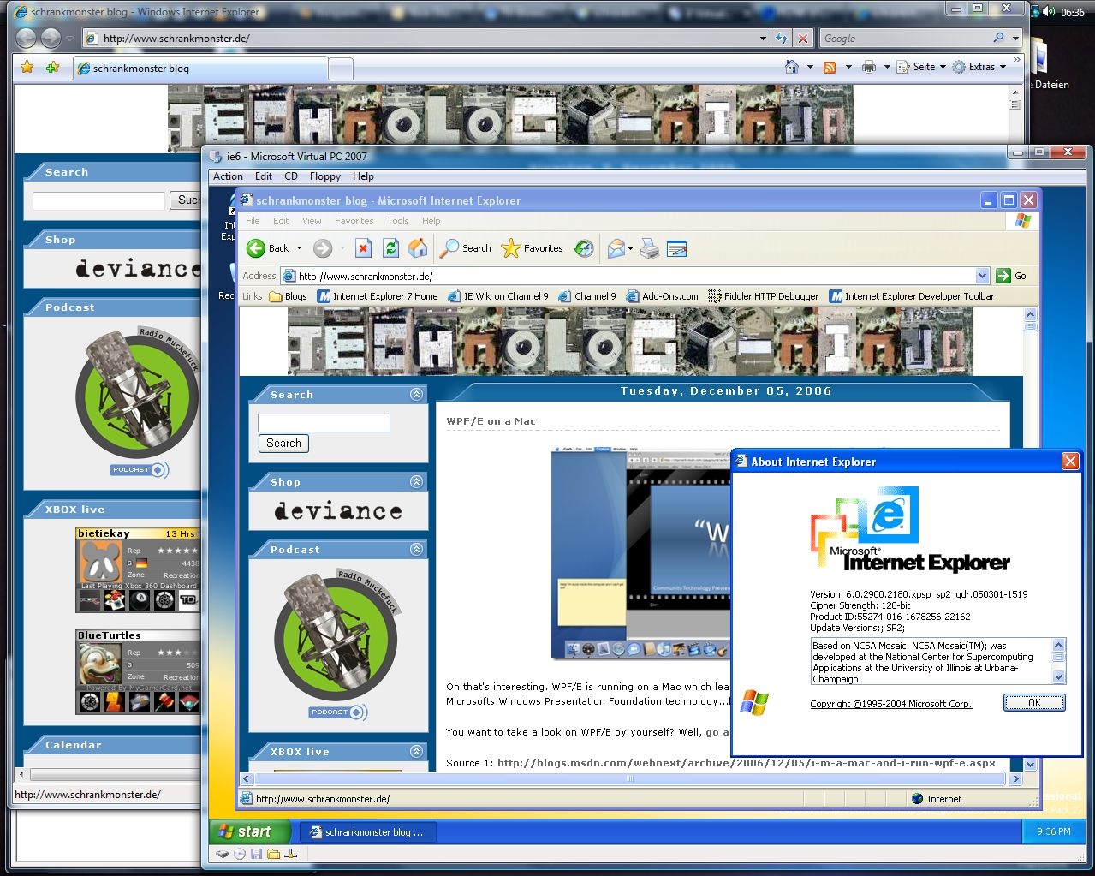Click the About dialog text box's down arrow
The width and height of the screenshot is (1095, 876).
point(1059,677)
